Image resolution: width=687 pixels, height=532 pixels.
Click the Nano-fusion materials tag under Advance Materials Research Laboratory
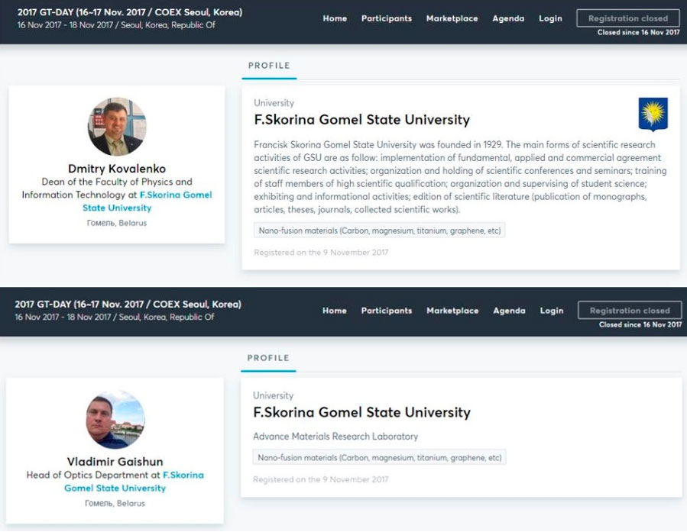pyautogui.click(x=379, y=458)
